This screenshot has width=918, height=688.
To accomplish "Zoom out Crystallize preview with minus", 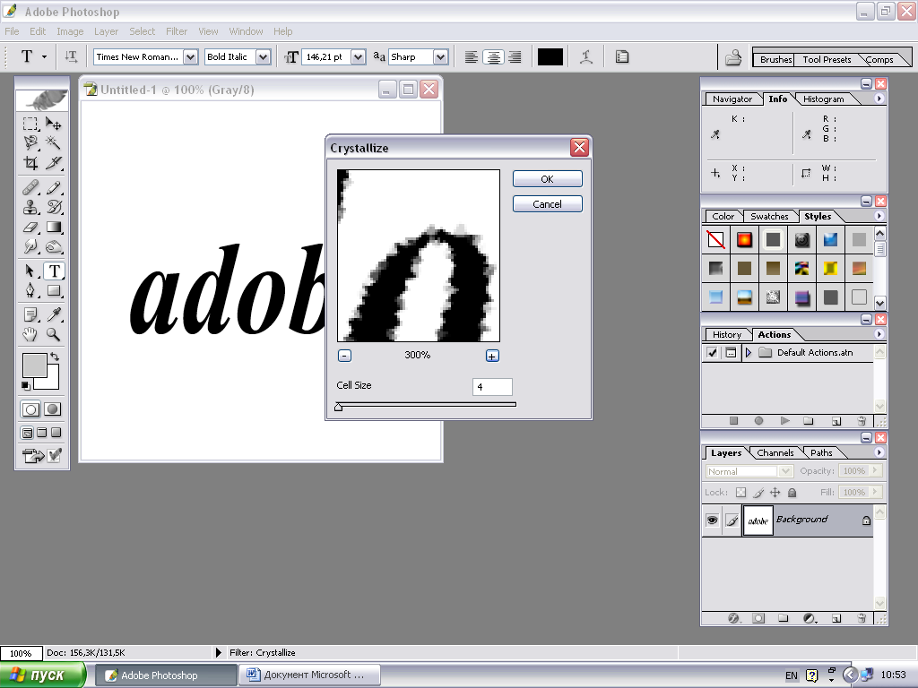I will click(x=345, y=356).
